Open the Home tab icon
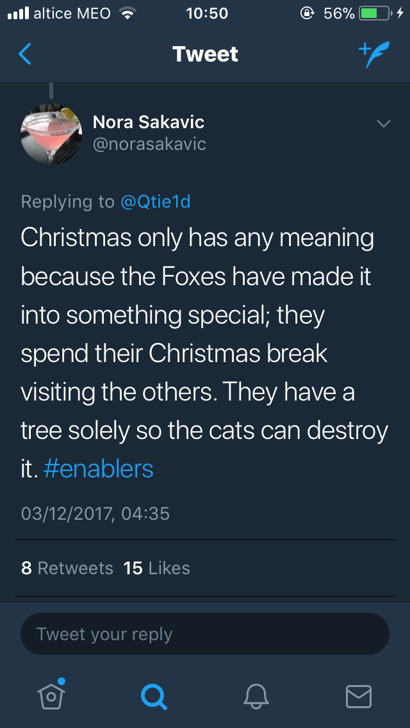 pyautogui.click(x=53, y=694)
